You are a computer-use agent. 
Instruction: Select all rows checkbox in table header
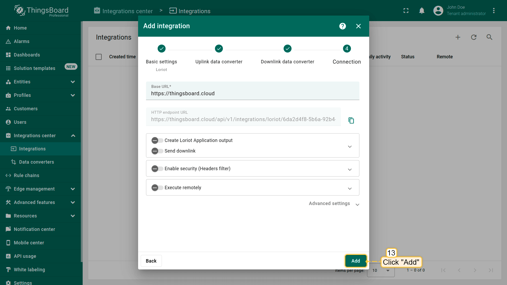point(98,57)
